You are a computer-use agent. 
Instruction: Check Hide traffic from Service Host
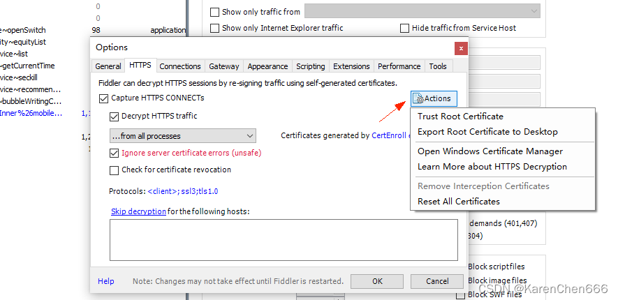tap(404, 29)
